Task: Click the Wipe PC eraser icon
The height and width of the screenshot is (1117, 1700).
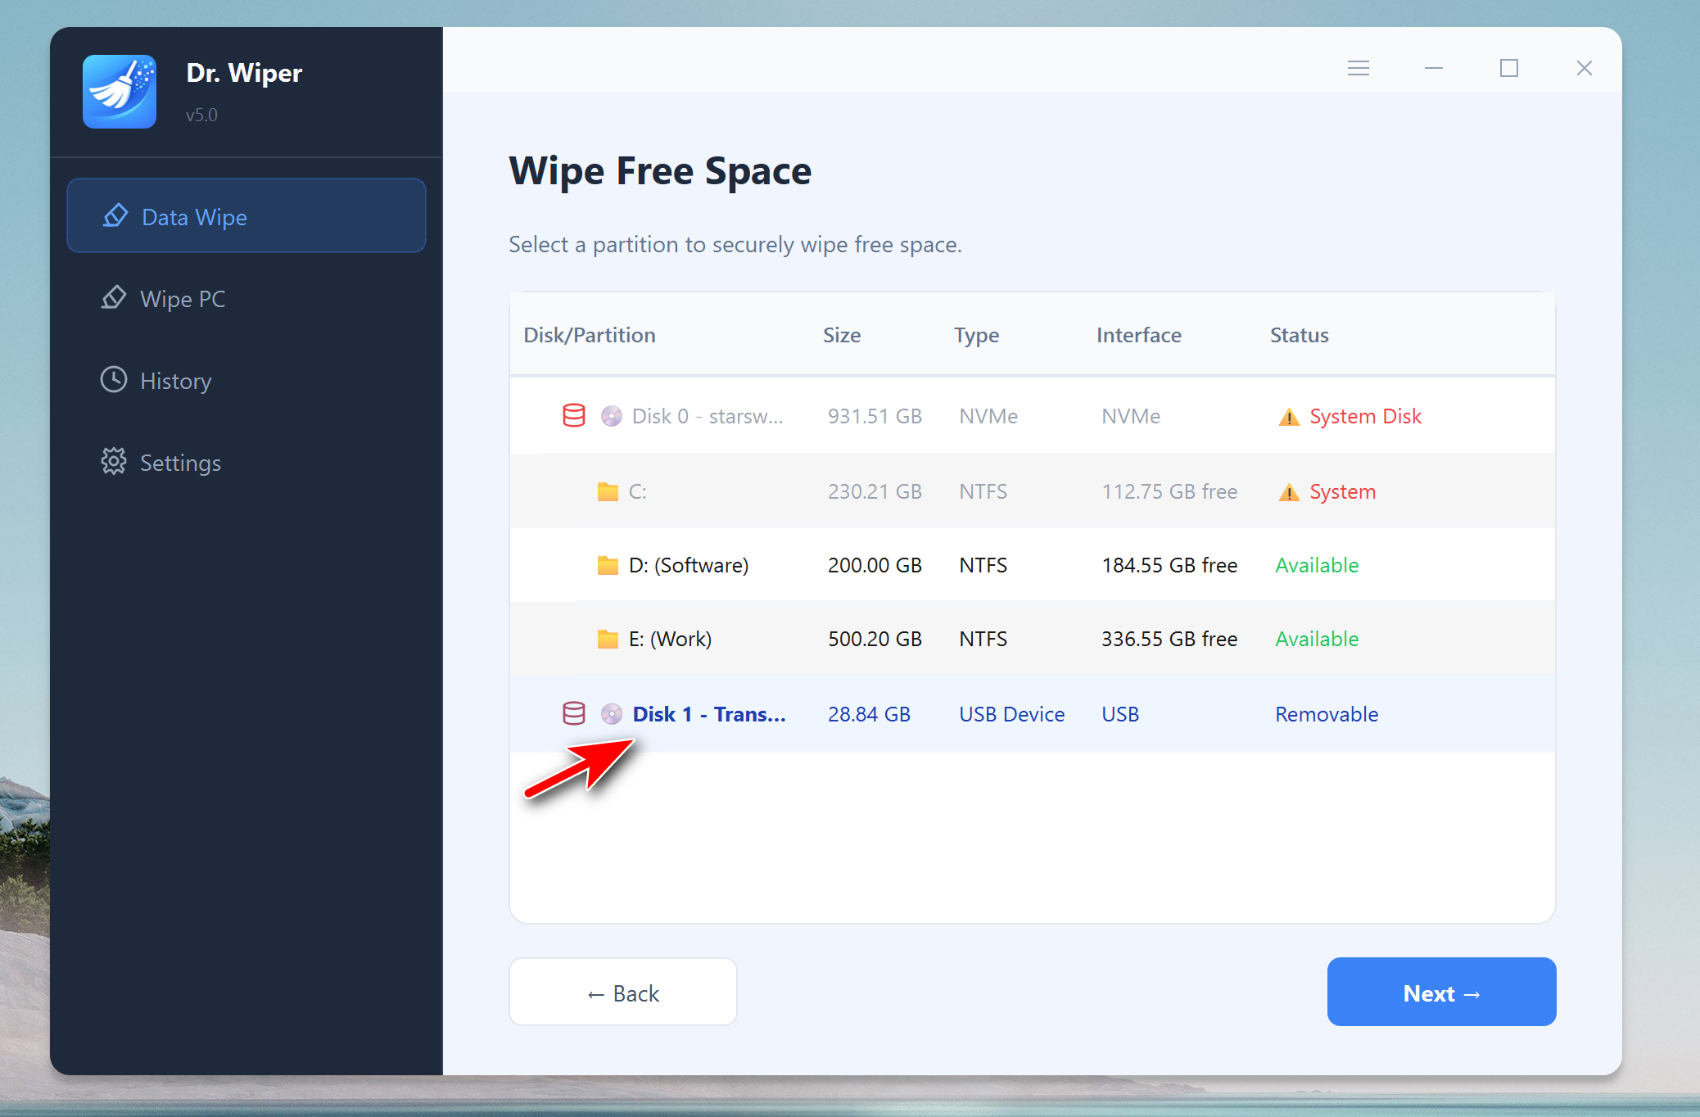Action: coord(114,298)
